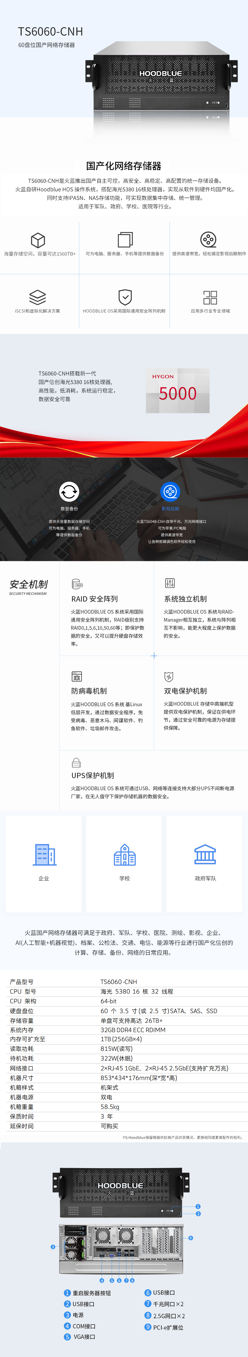
Task: Click spec value 32GB DDR4 ECC RDIMM
Action: click(x=133, y=1030)
